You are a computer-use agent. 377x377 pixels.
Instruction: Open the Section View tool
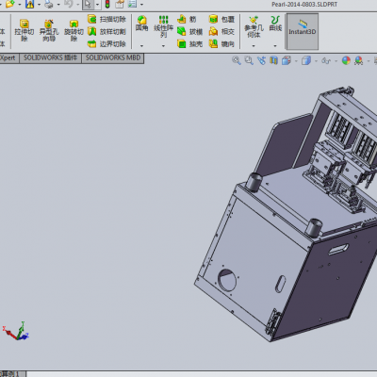tap(274, 60)
